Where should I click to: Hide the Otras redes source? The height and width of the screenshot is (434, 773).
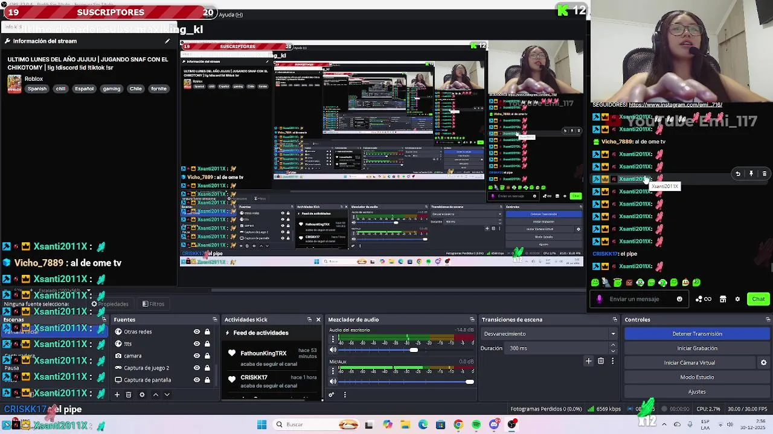(196, 332)
